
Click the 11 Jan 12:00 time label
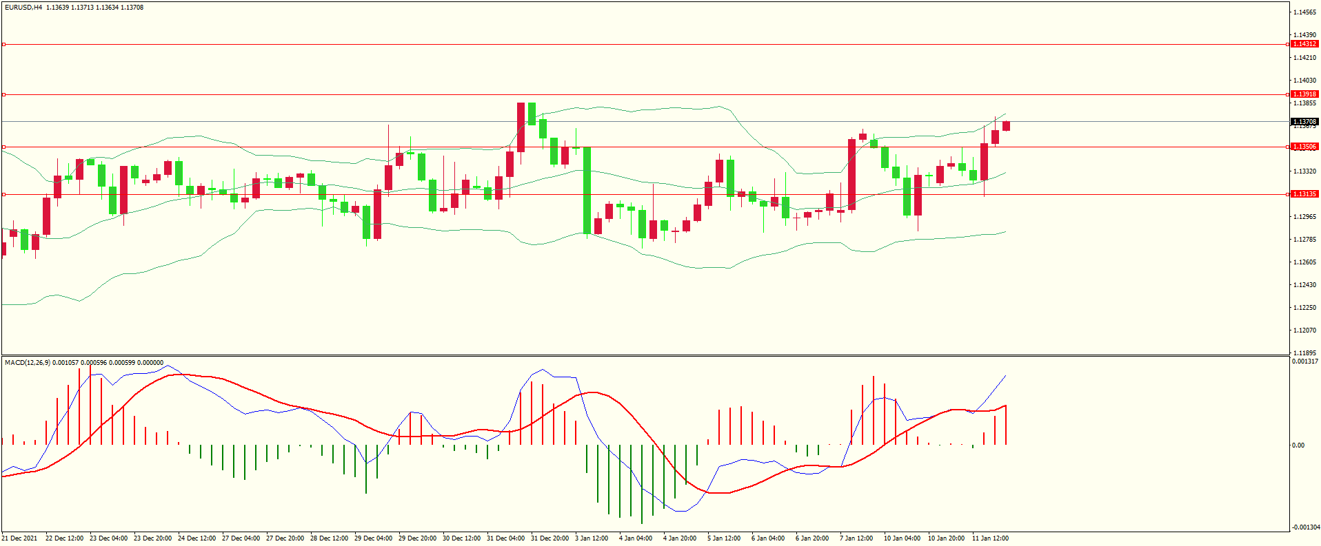point(990,538)
